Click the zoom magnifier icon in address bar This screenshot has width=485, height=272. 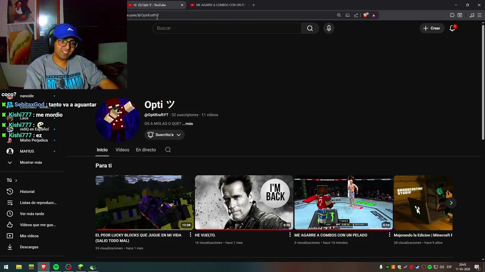339,15
